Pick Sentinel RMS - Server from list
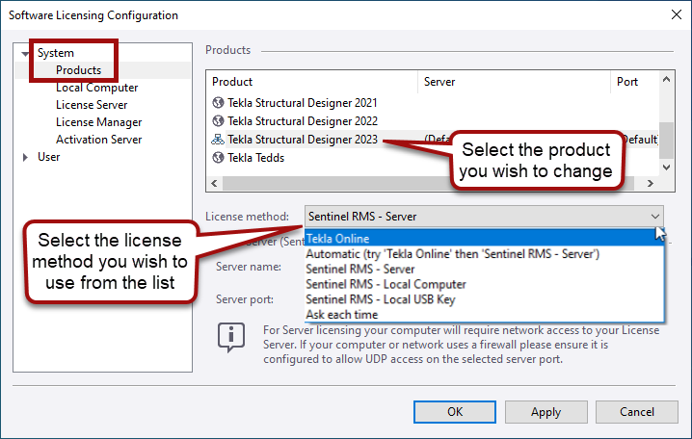This screenshot has height=439, width=692. click(x=484, y=269)
